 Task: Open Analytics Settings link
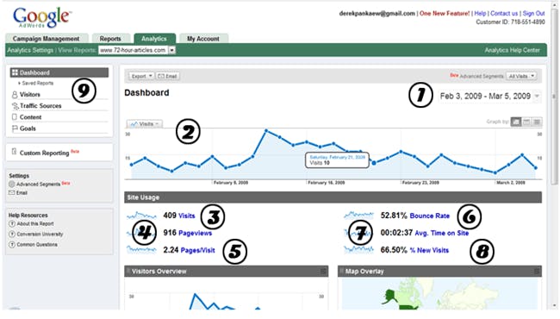[30, 50]
